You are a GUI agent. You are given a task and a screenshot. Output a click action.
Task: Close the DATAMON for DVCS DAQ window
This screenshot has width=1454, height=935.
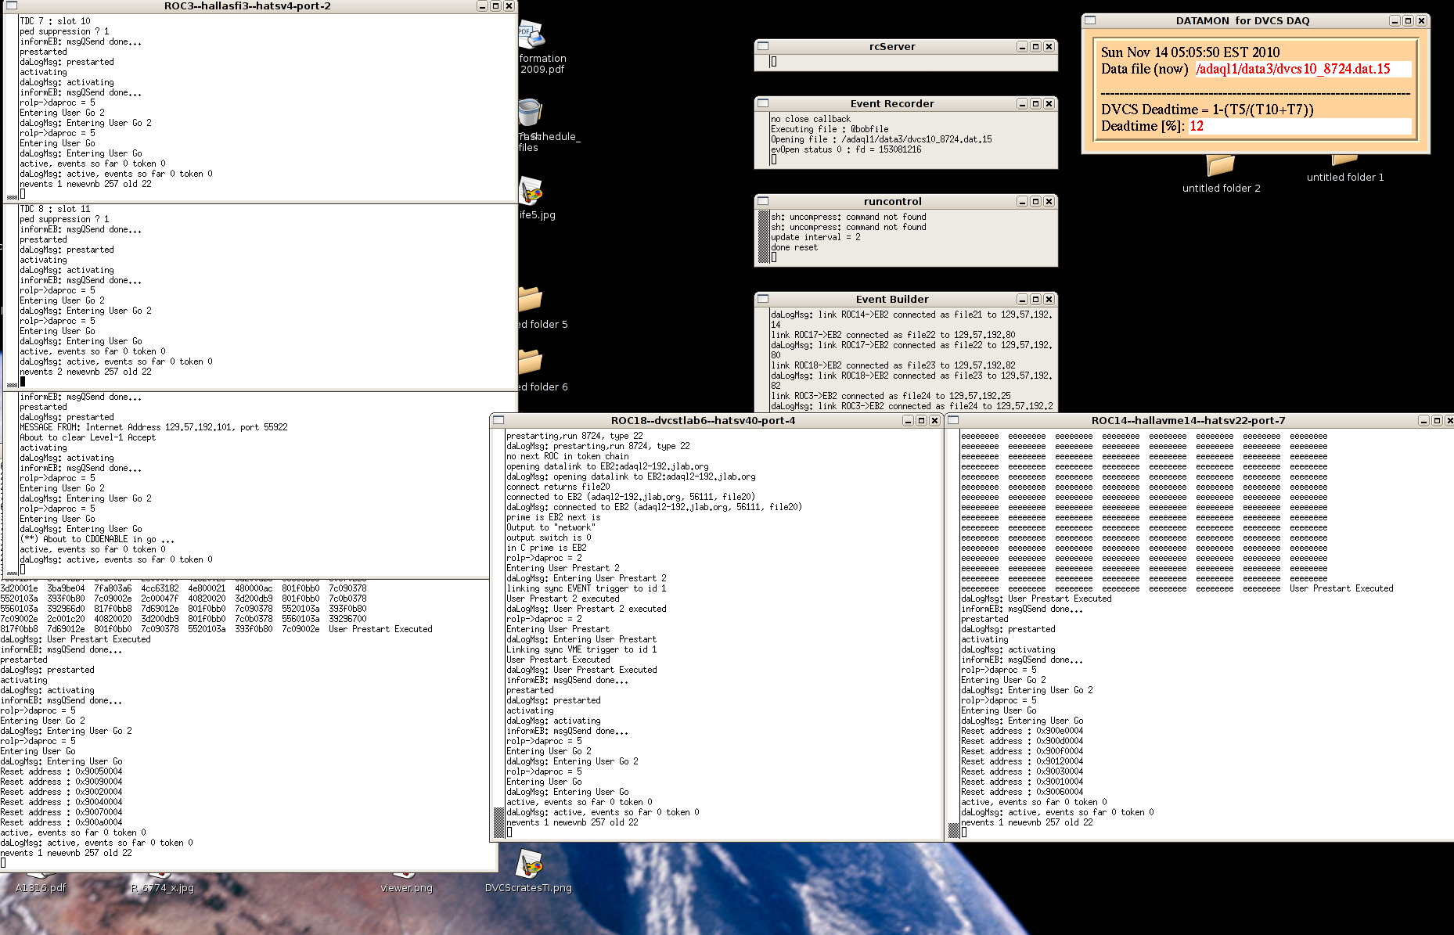[x=1421, y=20]
